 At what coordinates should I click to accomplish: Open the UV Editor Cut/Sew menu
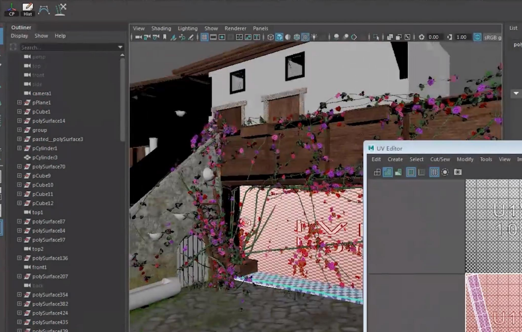(x=440, y=159)
